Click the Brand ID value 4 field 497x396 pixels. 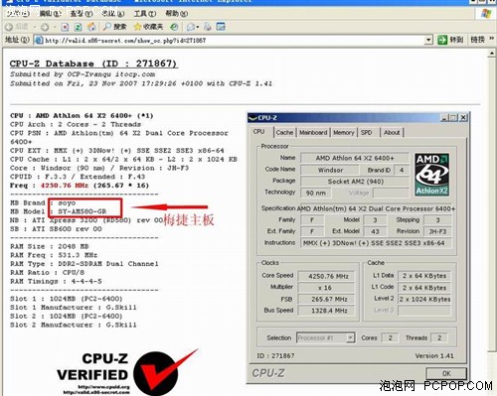[402, 170]
